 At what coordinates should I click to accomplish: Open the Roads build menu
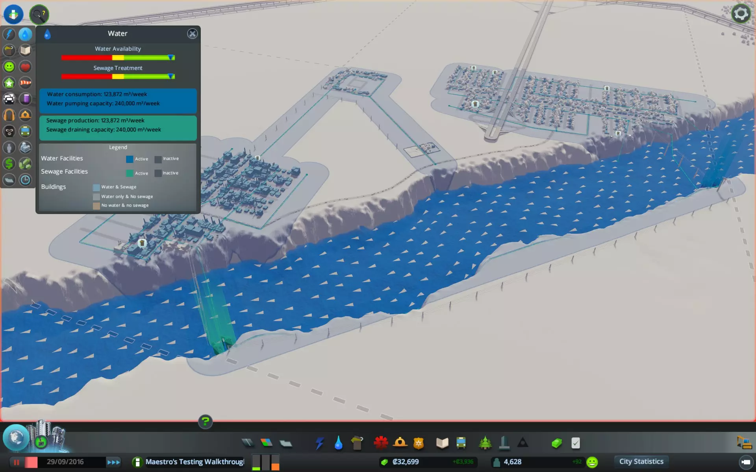coord(248,443)
